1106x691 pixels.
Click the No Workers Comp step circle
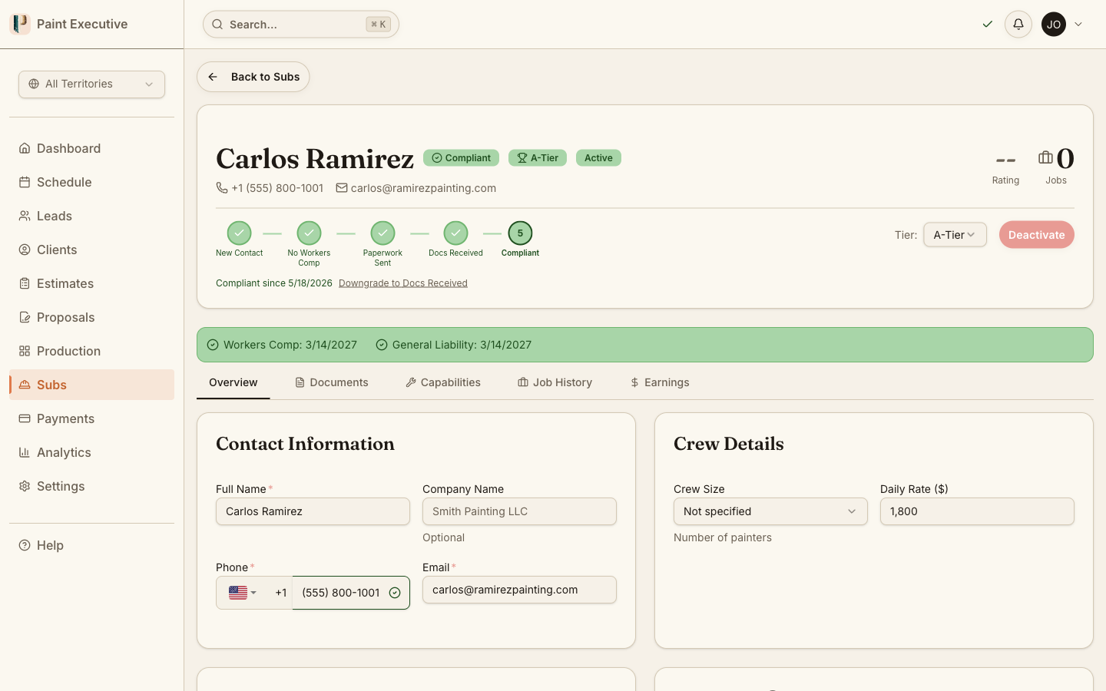coord(309,233)
